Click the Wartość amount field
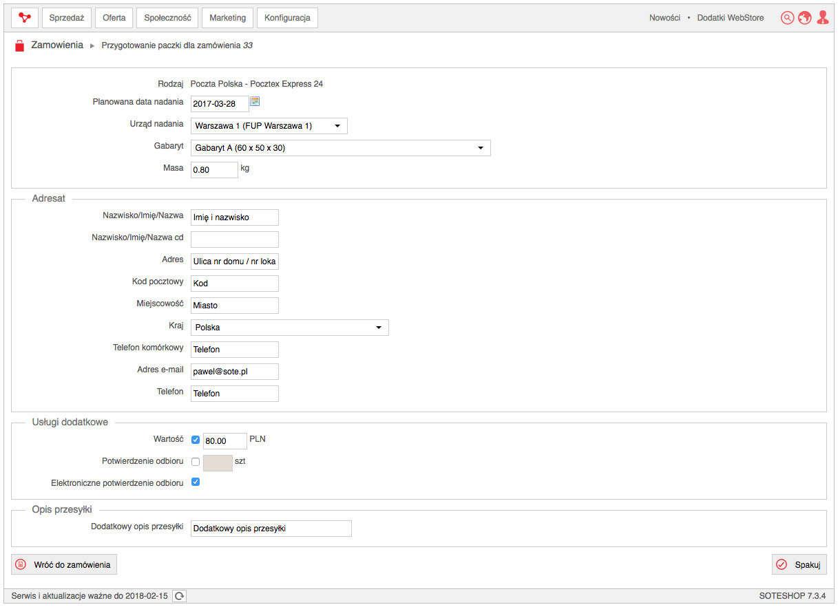This screenshot has width=838, height=607. [x=225, y=441]
